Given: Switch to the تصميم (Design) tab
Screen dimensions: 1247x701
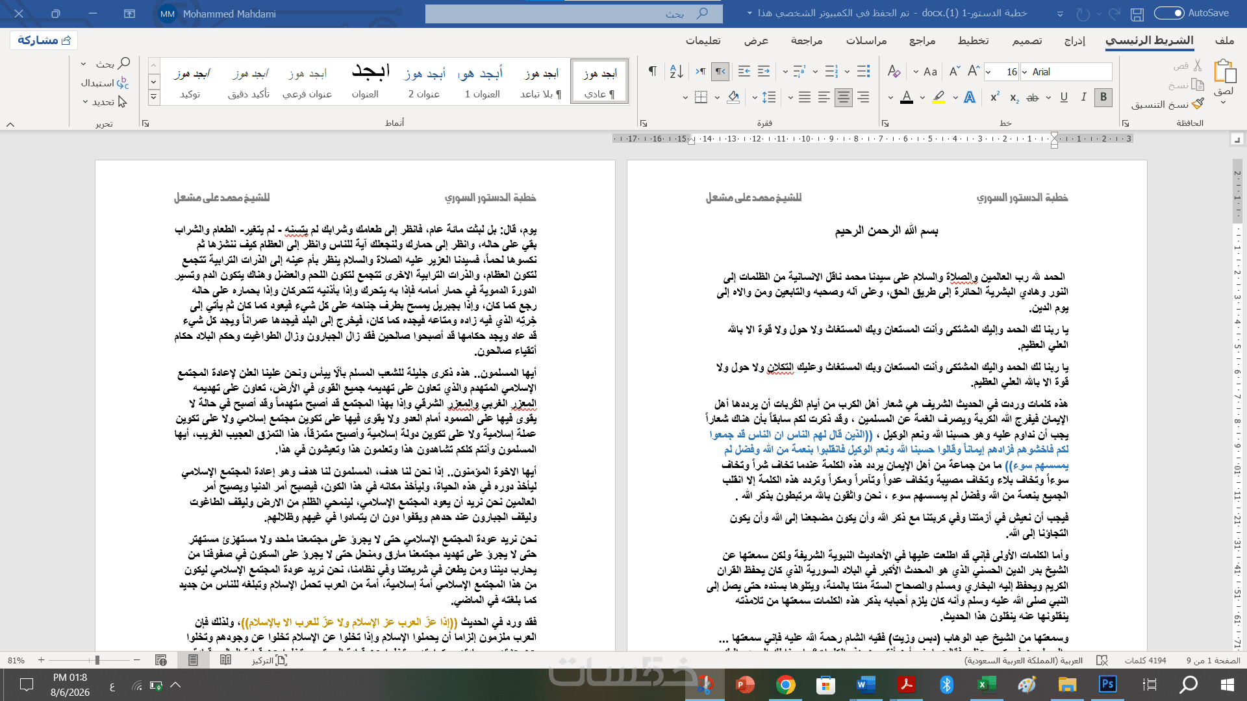Looking at the screenshot, I should 1027,40.
